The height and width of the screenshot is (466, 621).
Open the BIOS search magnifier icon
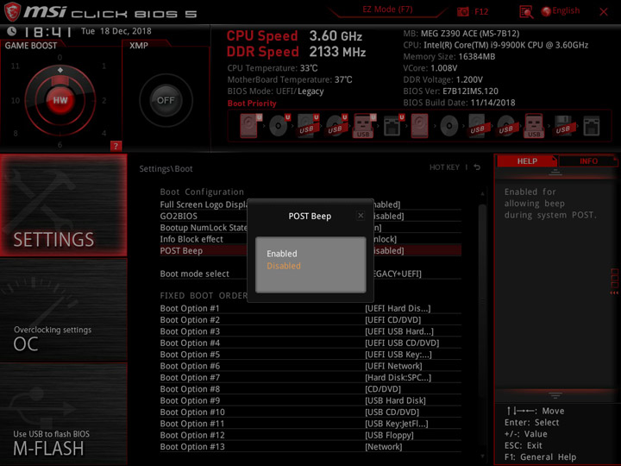coord(526,12)
